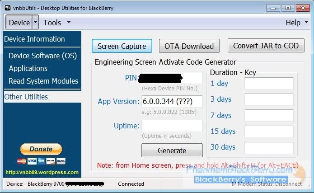Expand the Tools dropdown arrow

(x=69, y=22)
